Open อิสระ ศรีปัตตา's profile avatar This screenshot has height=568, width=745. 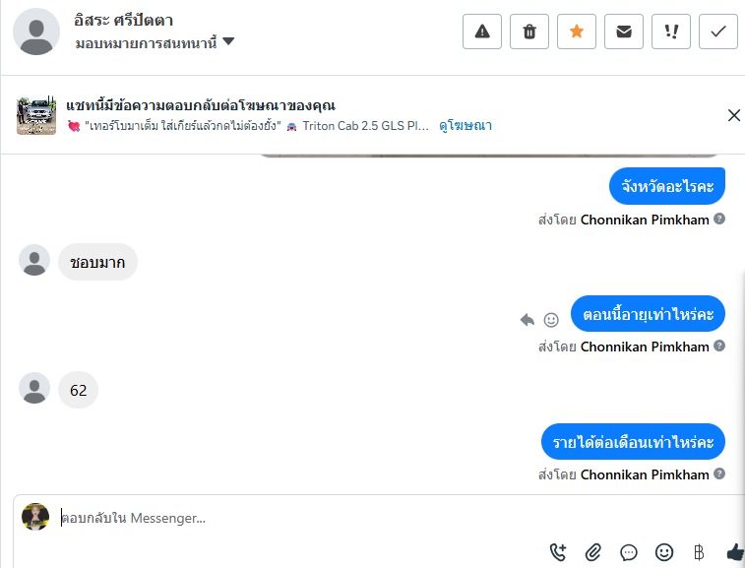[x=36, y=32]
